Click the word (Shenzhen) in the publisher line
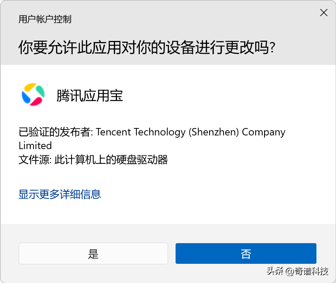 (x=214, y=132)
